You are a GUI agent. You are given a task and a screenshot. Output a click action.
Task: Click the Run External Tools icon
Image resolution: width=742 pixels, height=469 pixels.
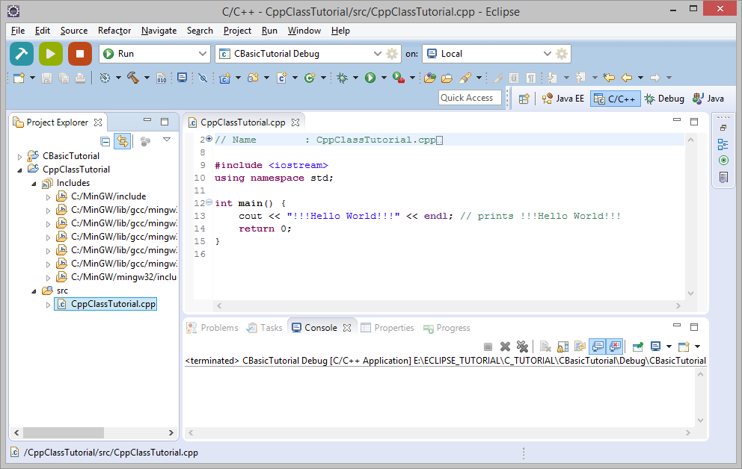pyautogui.click(x=399, y=78)
